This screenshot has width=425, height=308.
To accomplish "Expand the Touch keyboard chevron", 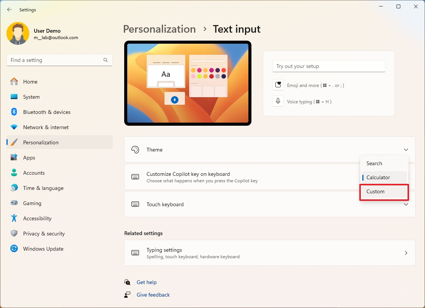I will coord(406,204).
